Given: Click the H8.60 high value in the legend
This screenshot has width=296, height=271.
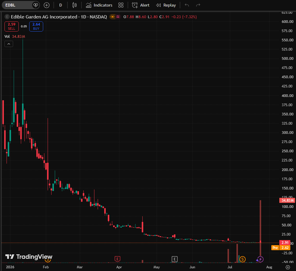Looking at the screenshot, I should pyautogui.click(x=141, y=17).
